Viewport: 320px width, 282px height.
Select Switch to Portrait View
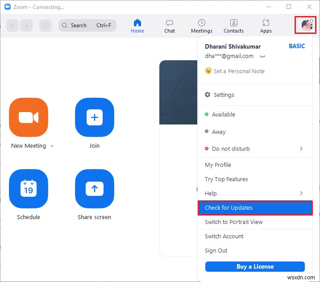click(x=255, y=222)
